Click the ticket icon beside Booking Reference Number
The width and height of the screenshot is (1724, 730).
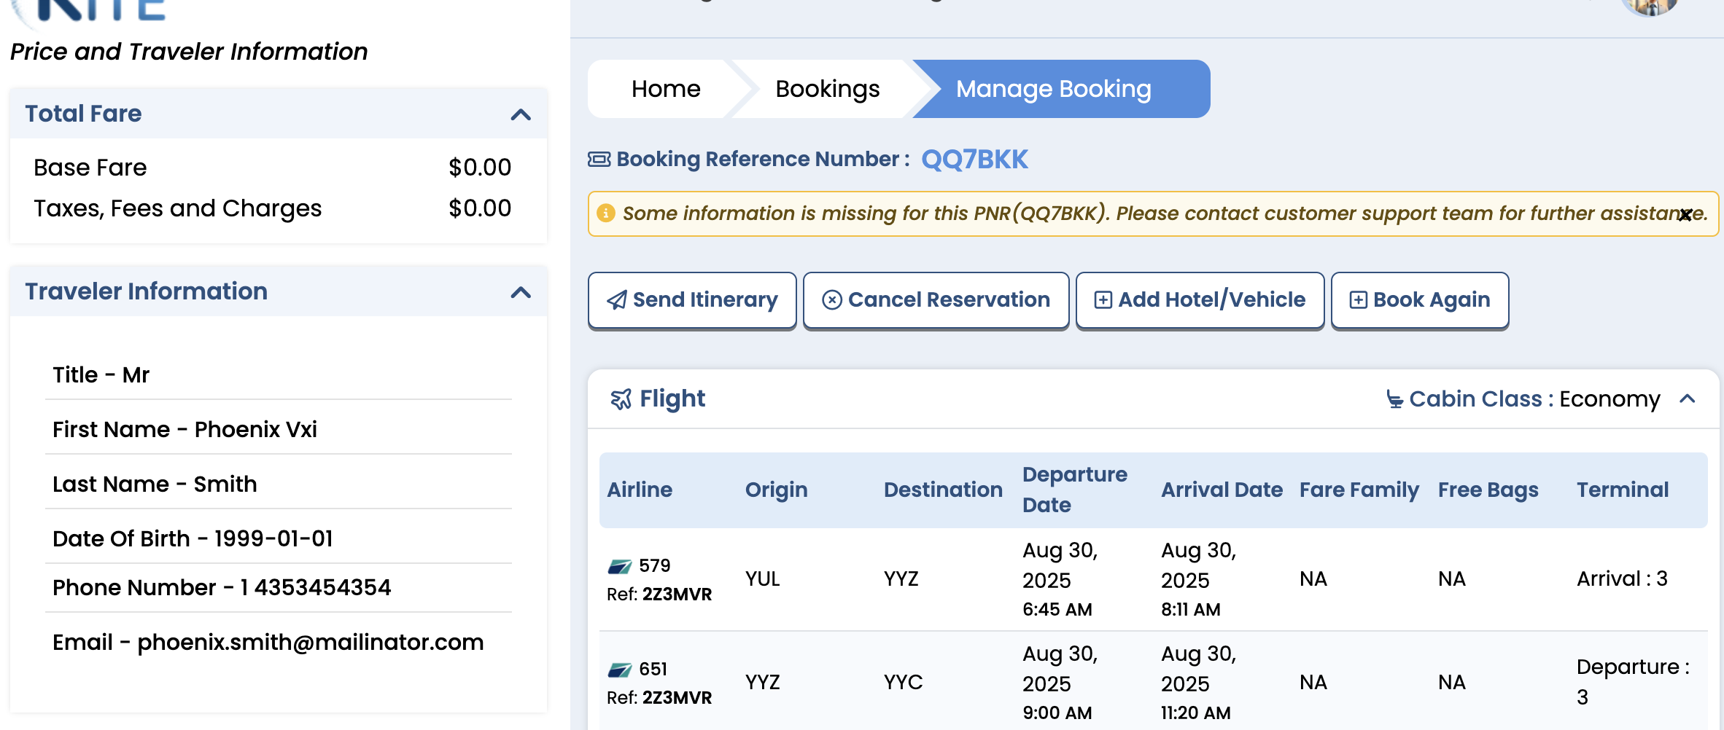point(599,159)
